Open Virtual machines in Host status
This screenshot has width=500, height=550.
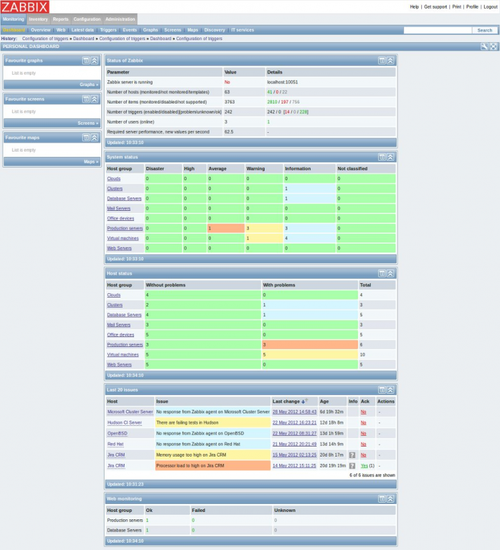pyautogui.click(x=123, y=354)
